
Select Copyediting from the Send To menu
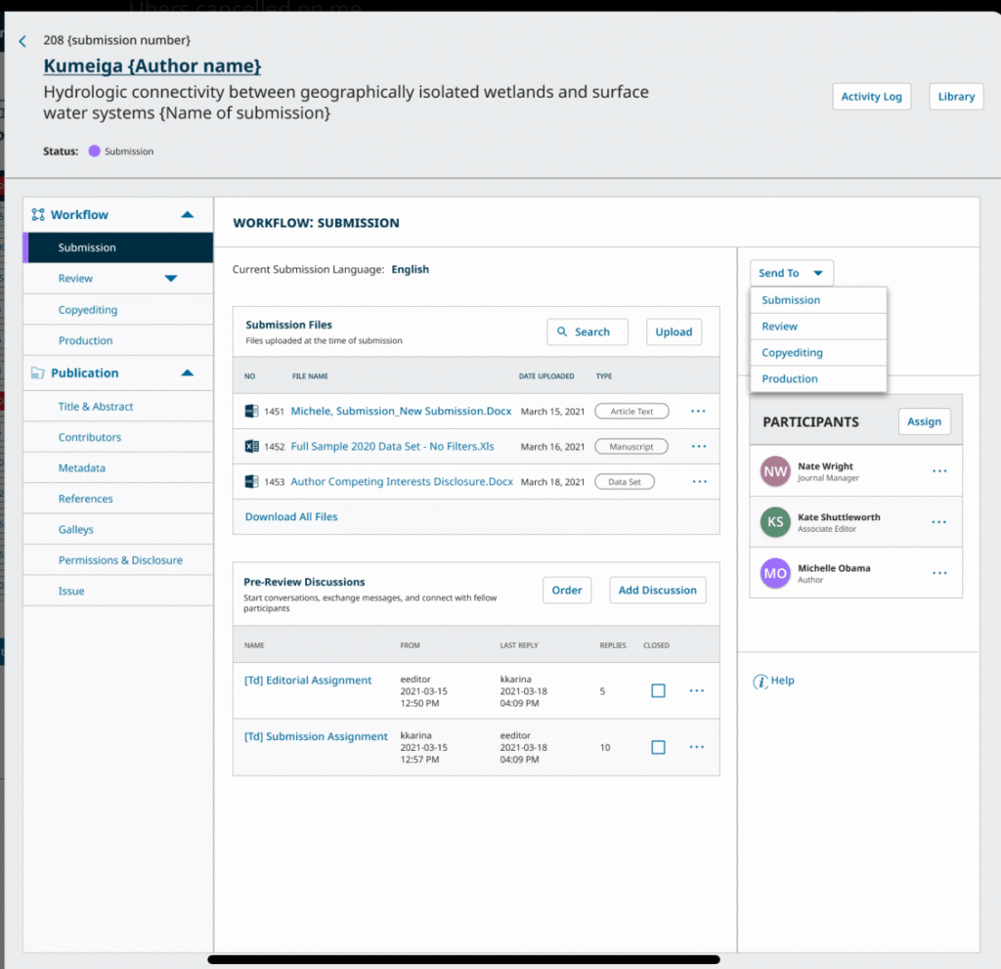click(792, 353)
